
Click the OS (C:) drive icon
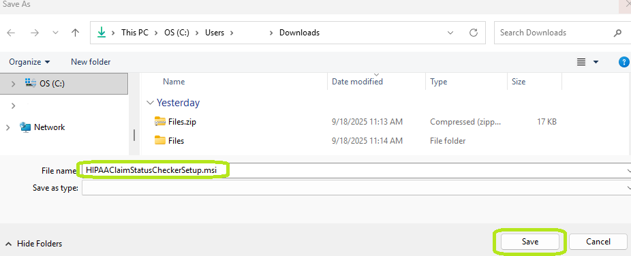click(30, 83)
